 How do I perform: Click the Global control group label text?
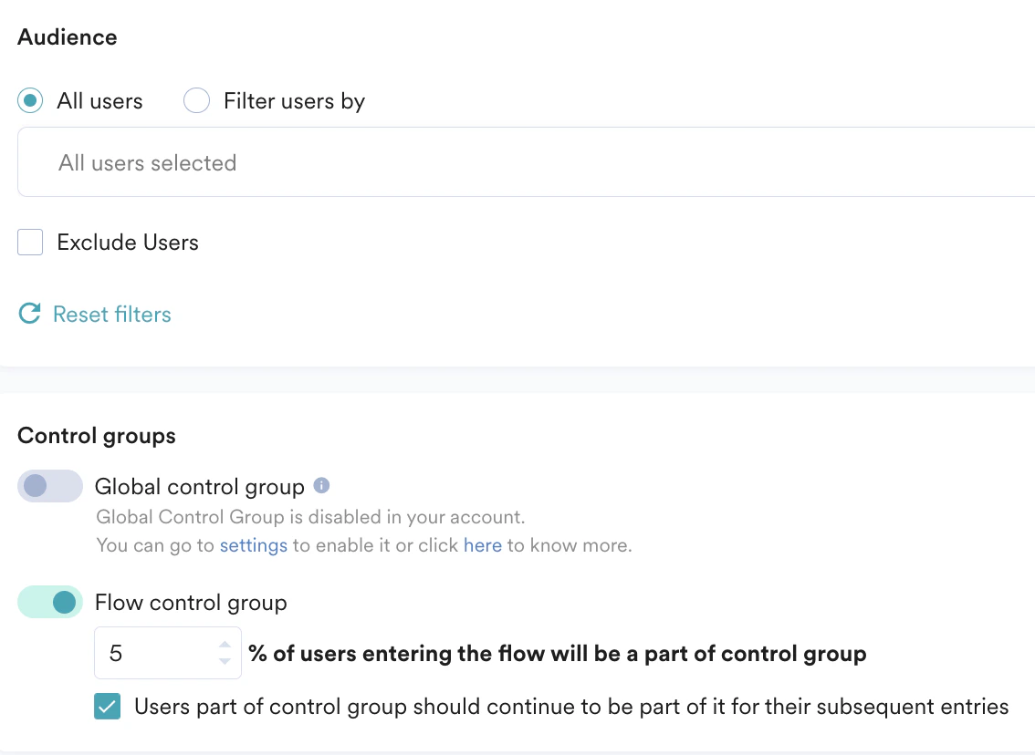(x=200, y=487)
